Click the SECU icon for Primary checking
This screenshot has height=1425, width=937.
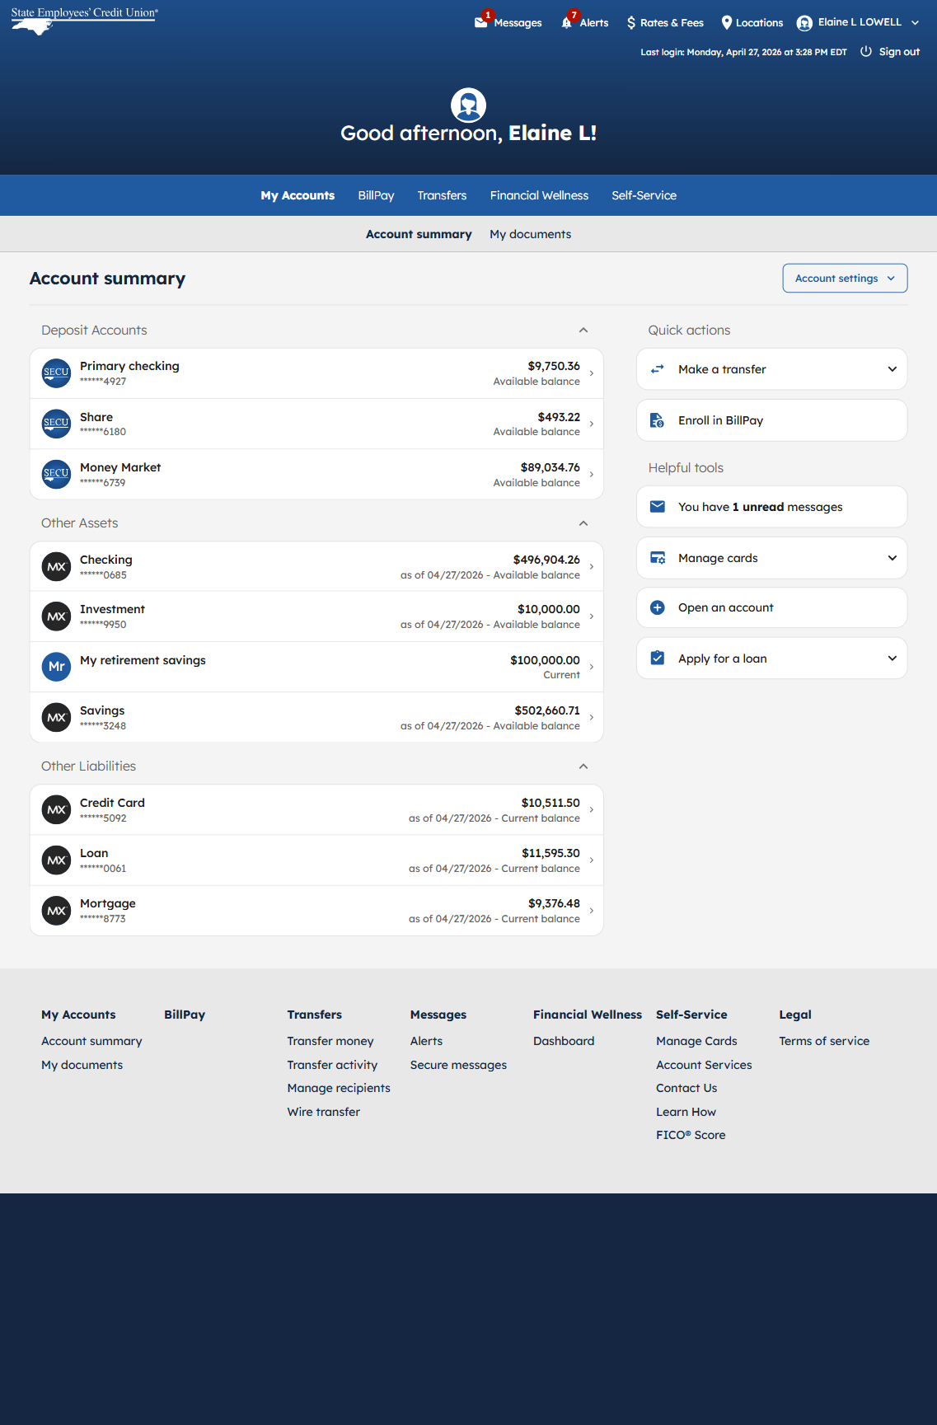pos(56,373)
